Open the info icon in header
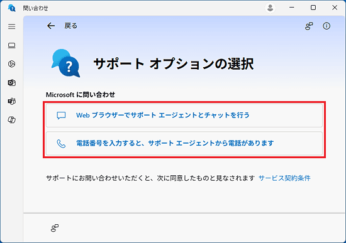This screenshot has height=243, width=346. pyautogui.click(x=326, y=26)
